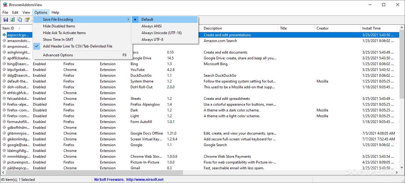
Task: Open the http://www.nirsoft.net link
Action: point(145,180)
